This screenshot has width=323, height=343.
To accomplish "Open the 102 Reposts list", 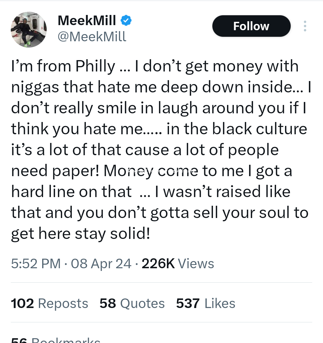I will pos(49,304).
